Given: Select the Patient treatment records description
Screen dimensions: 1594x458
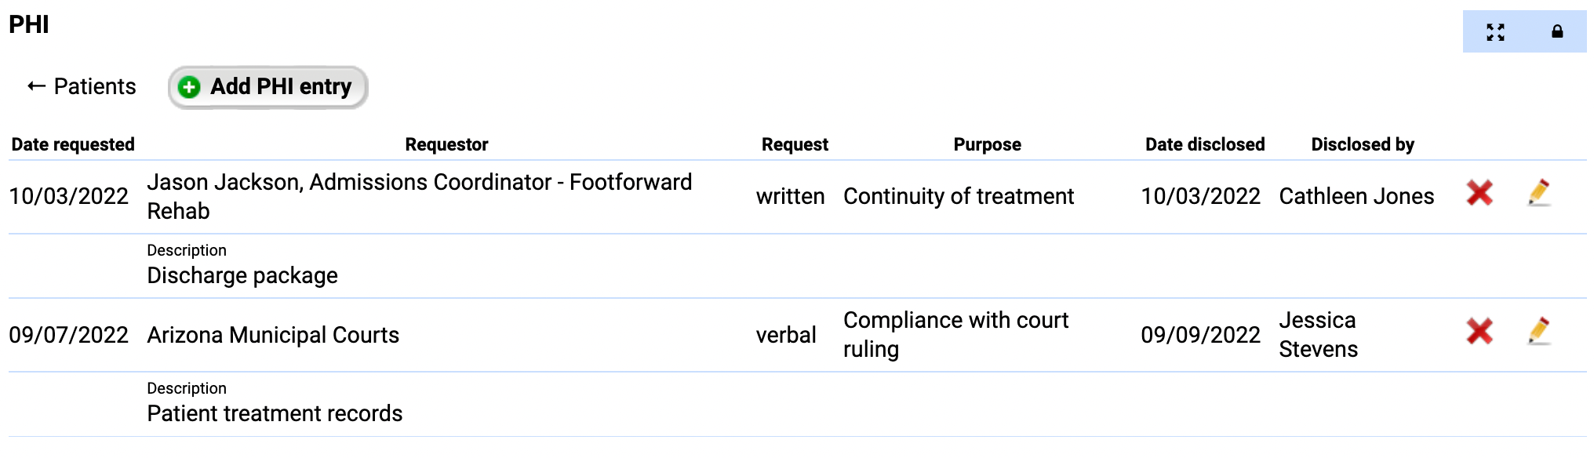Looking at the screenshot, I should (275, 414).
